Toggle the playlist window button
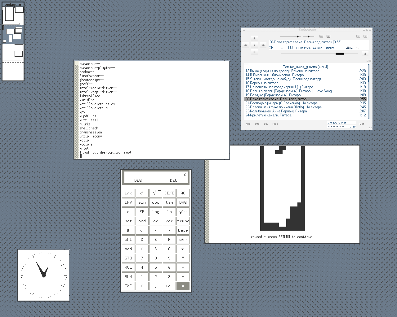The height and width of the screenshot is (317, 397). 328,36
